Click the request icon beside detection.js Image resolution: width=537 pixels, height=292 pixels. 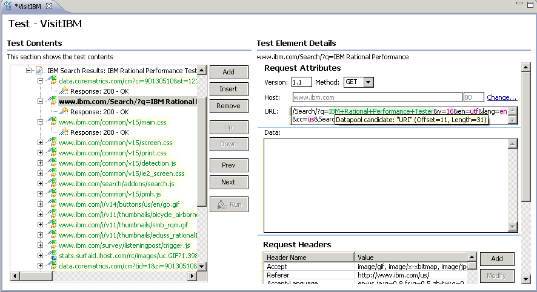click(x=52, y=163)
